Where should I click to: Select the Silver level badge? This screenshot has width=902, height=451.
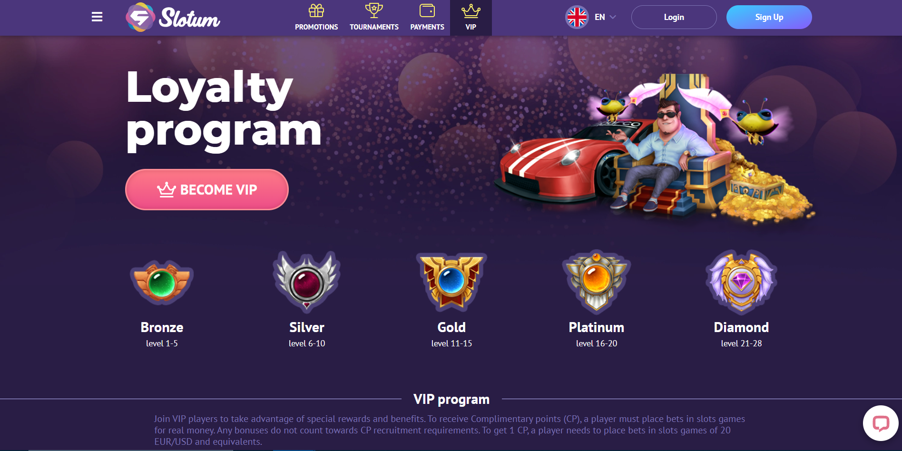pos(306,282)
